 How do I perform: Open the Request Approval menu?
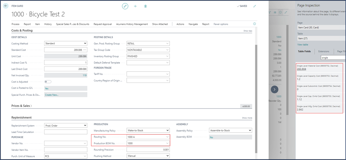(103, 24)
